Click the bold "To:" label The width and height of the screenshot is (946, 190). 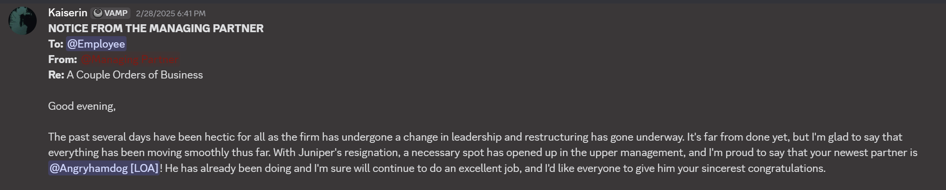coord(56,44)
